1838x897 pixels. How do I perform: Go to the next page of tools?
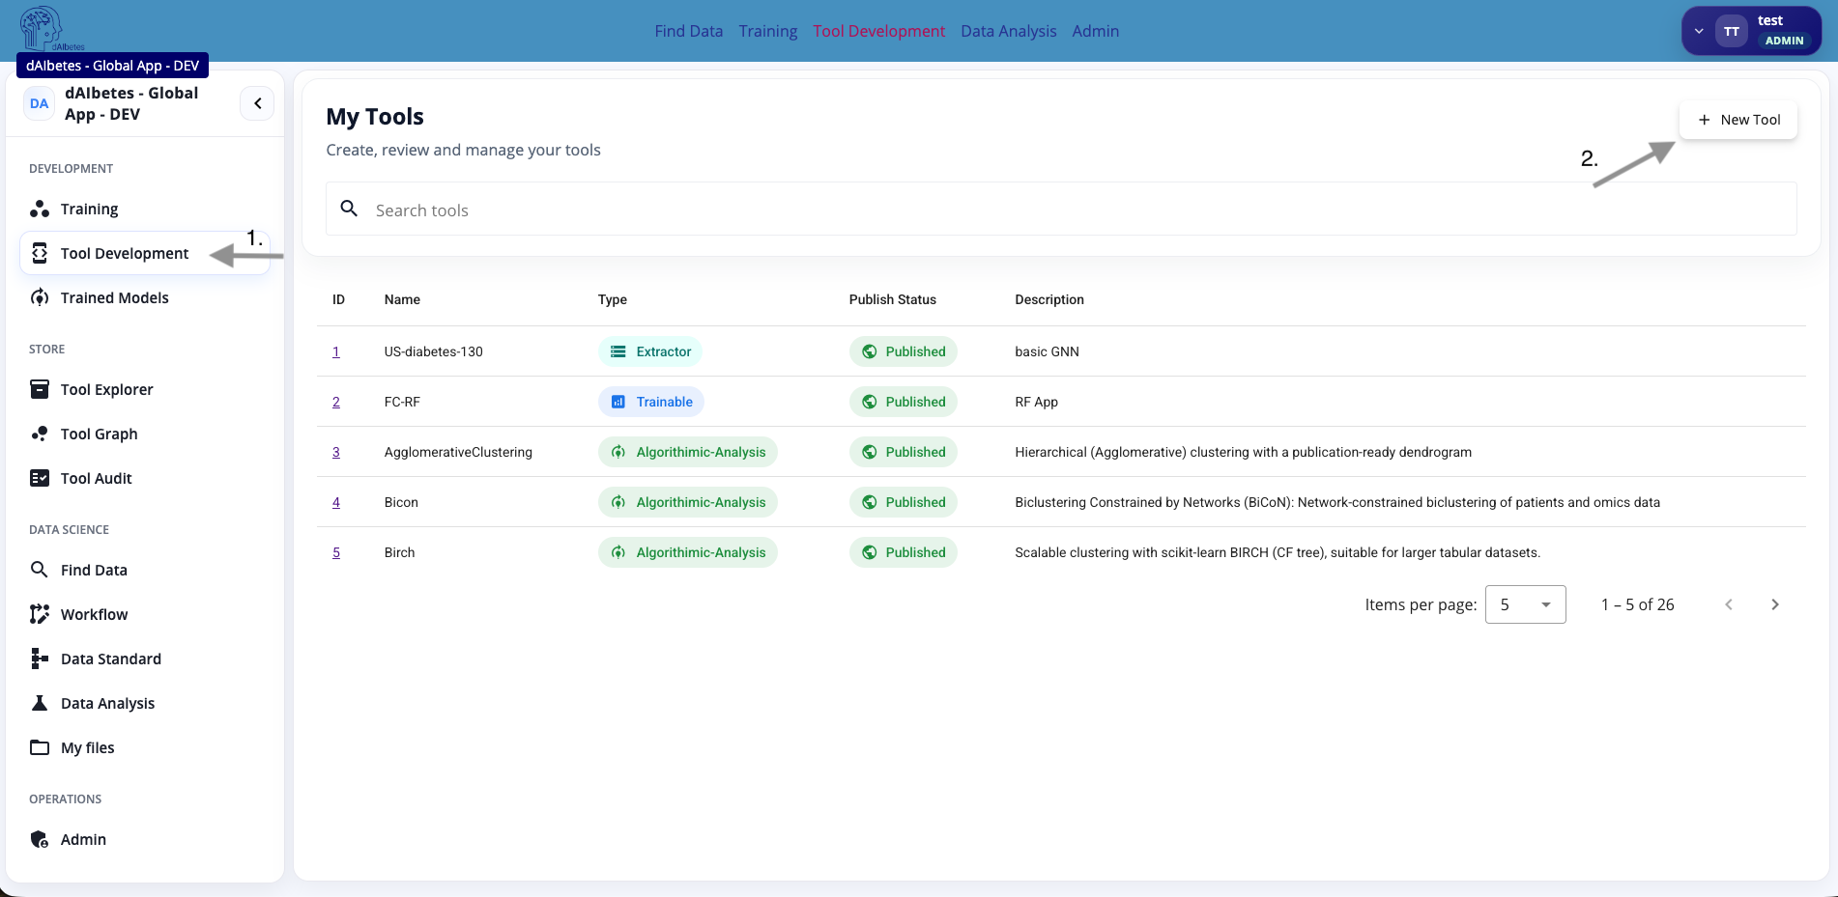click(x=1775, y=604)
